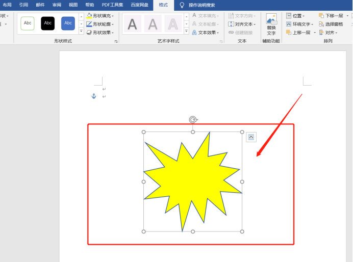Click the 文字方向 icon
This screenshot has width=353, height=262.
(x=231, y=15)
